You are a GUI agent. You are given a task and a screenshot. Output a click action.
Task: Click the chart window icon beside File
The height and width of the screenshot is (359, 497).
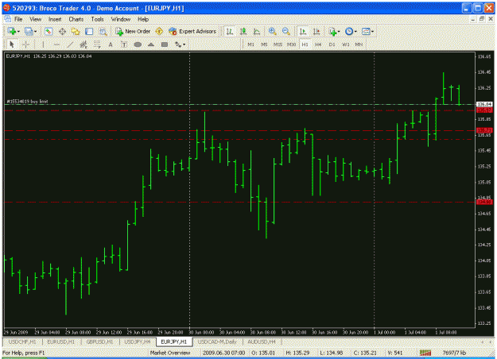[x=7, y=19]
